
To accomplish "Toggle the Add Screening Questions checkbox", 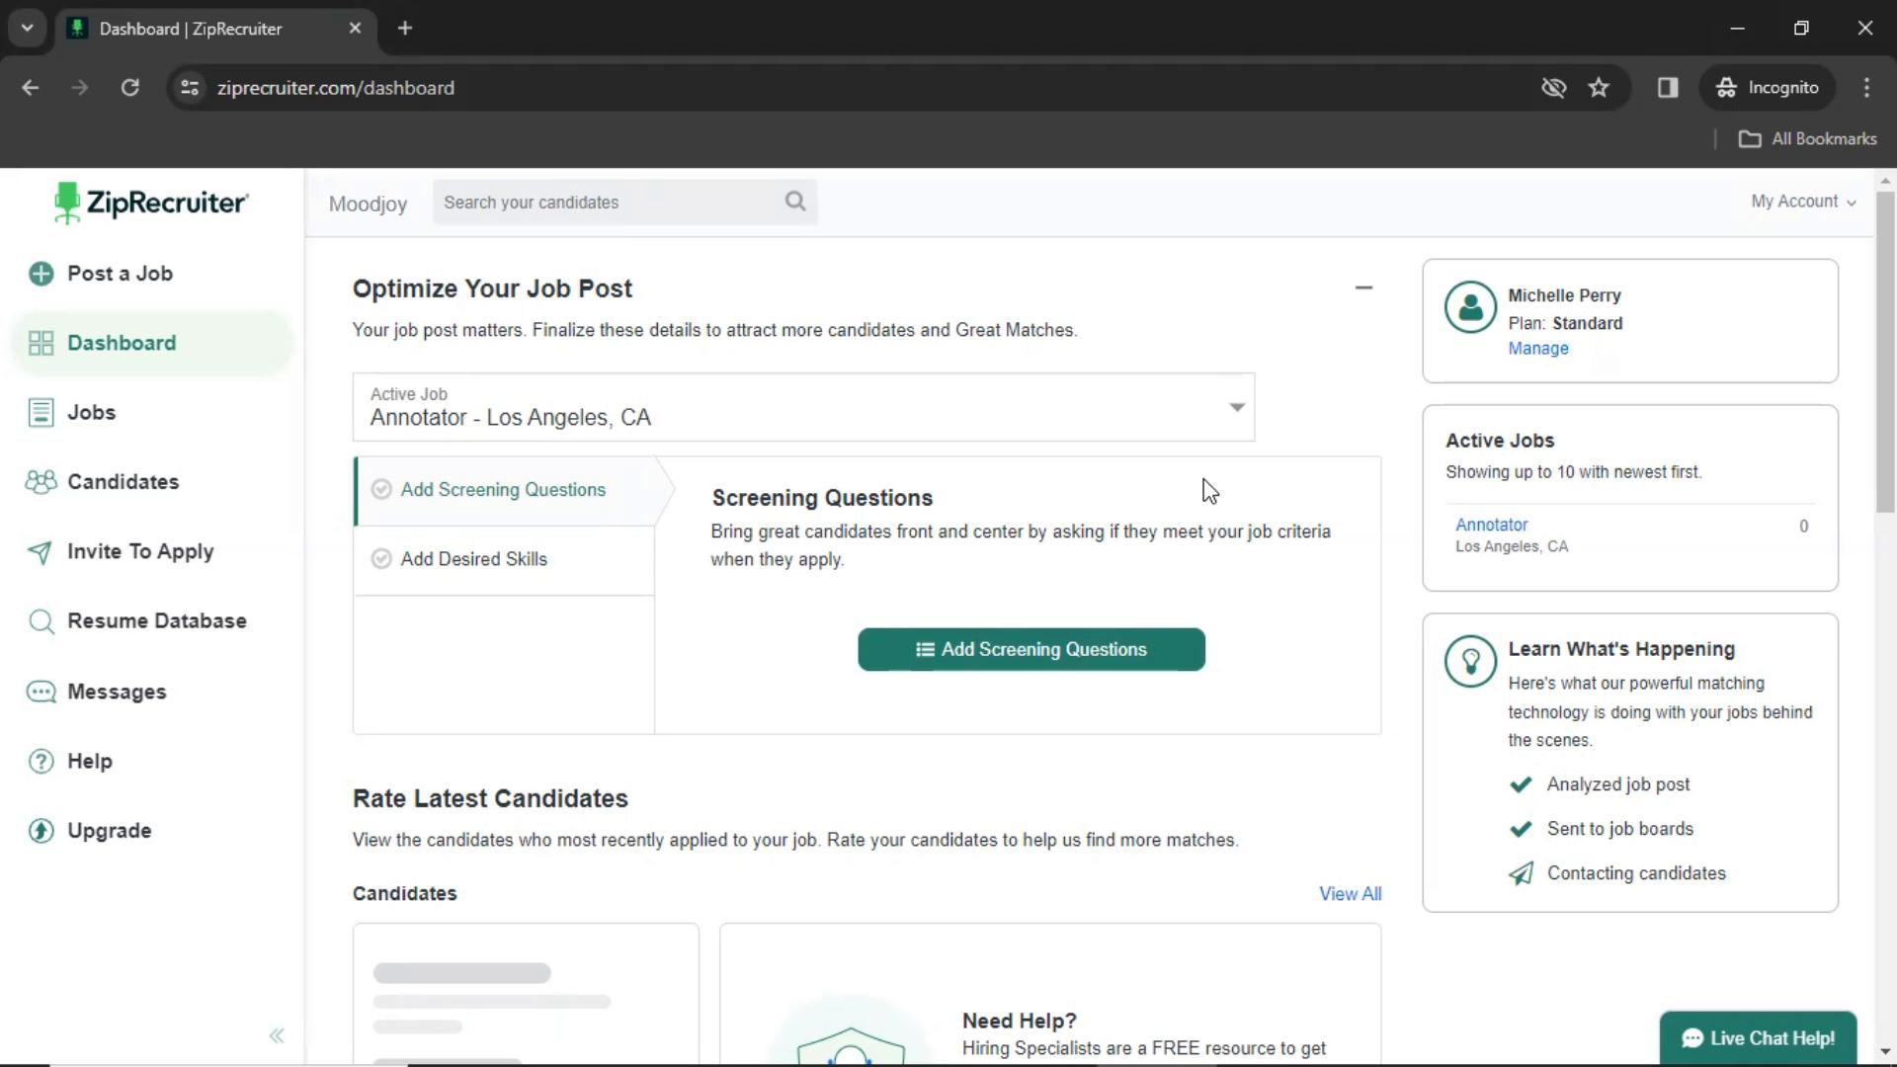I will point(381,490).
